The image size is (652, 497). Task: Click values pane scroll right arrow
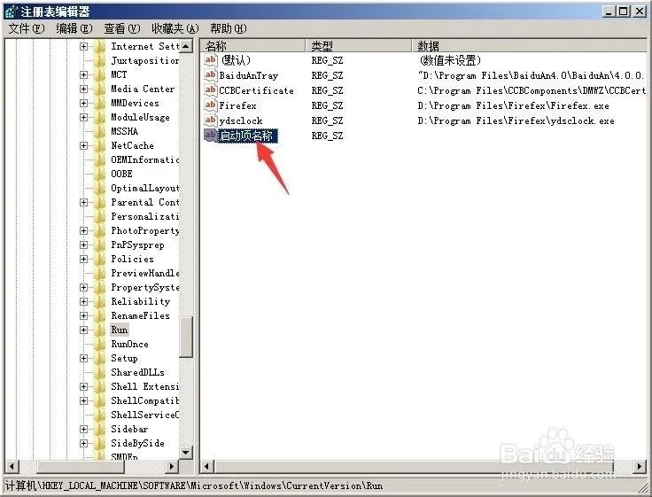[x=640, y=466]
